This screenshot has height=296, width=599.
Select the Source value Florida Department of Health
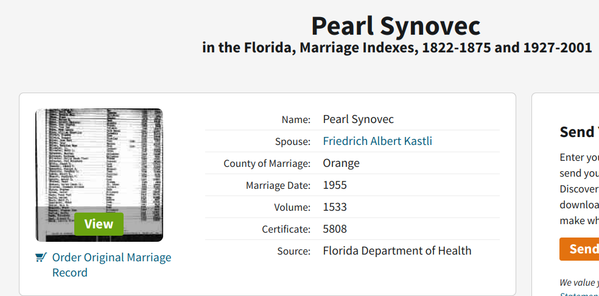coord(397,251)
